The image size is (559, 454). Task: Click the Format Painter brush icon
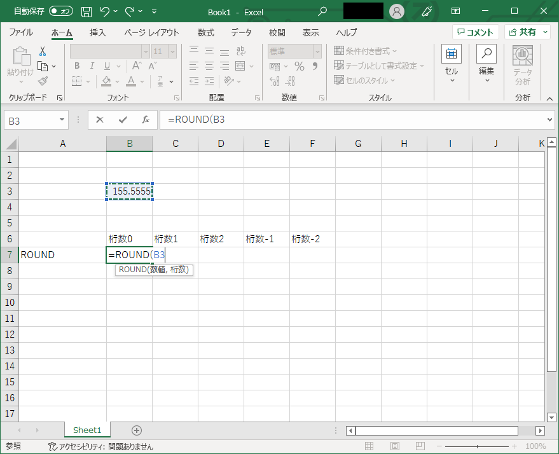pos(43,81)
